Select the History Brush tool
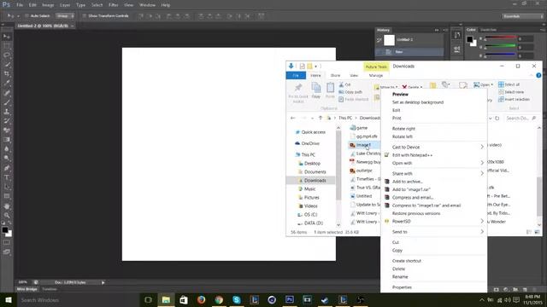The image size is (547, 307). pyautogui.click(x=7, y=121)
